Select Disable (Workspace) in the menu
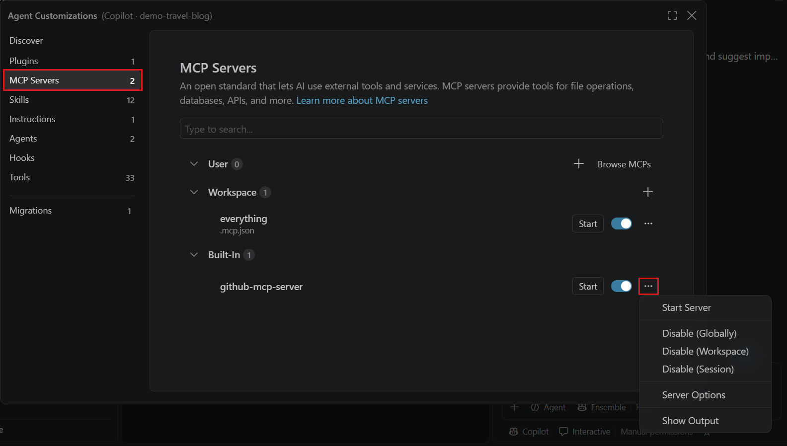 [x=706, y=351]
